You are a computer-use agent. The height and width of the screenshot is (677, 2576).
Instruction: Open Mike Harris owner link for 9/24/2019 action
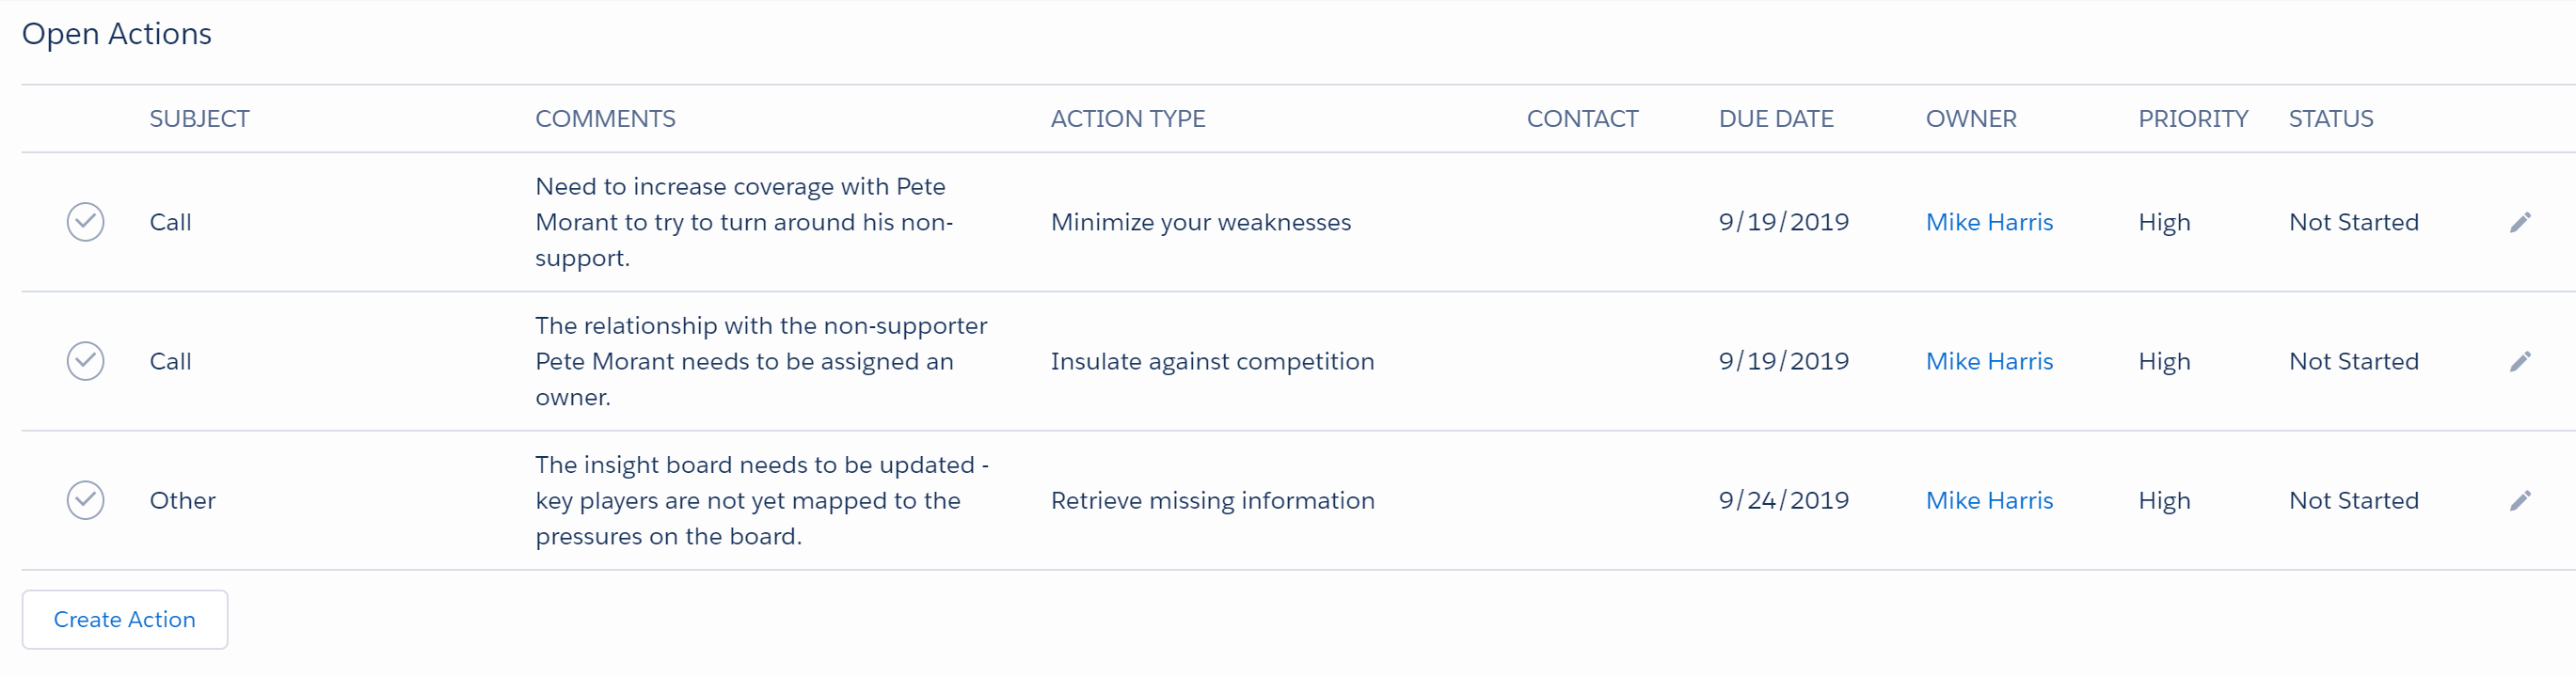point(1989,500)
